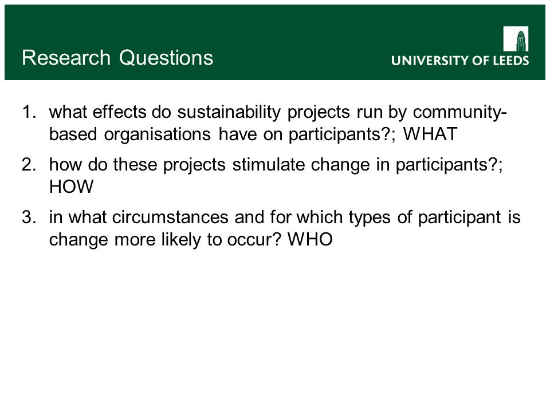Click the word Questions in the title
The height and width of the screenshot is (412, 550).
click(x=166, y=58)
